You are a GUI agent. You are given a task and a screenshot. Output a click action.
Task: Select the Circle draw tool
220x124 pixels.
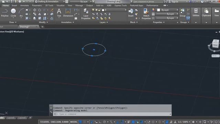[x=13, y=13]
